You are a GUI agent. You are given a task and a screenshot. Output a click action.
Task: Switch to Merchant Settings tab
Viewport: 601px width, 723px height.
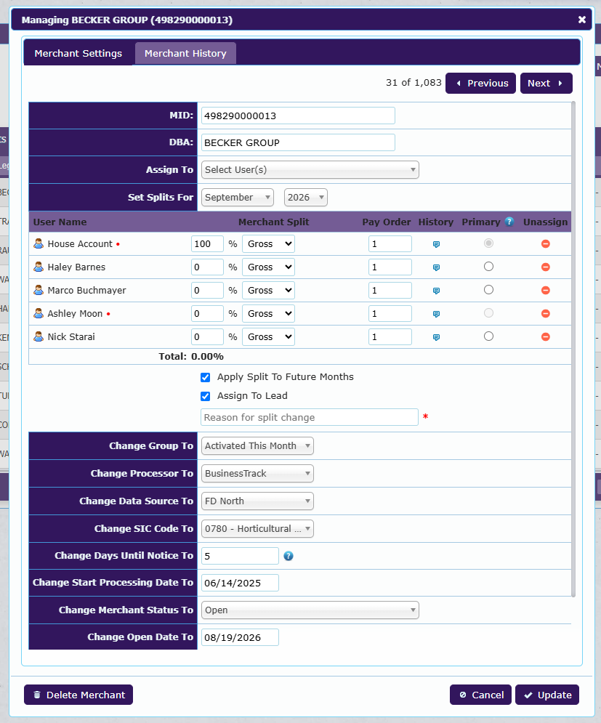(x=78, y=54)
